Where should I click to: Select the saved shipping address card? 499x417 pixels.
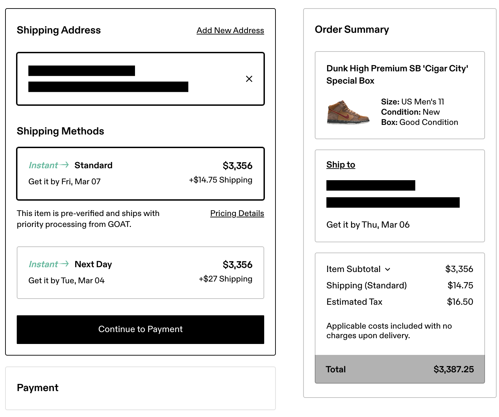(x=140, y=79)
